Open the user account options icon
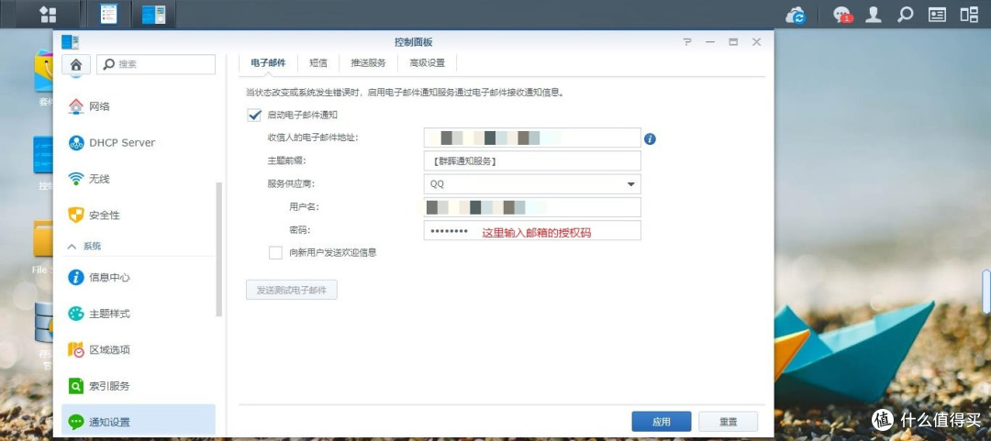 874,15
